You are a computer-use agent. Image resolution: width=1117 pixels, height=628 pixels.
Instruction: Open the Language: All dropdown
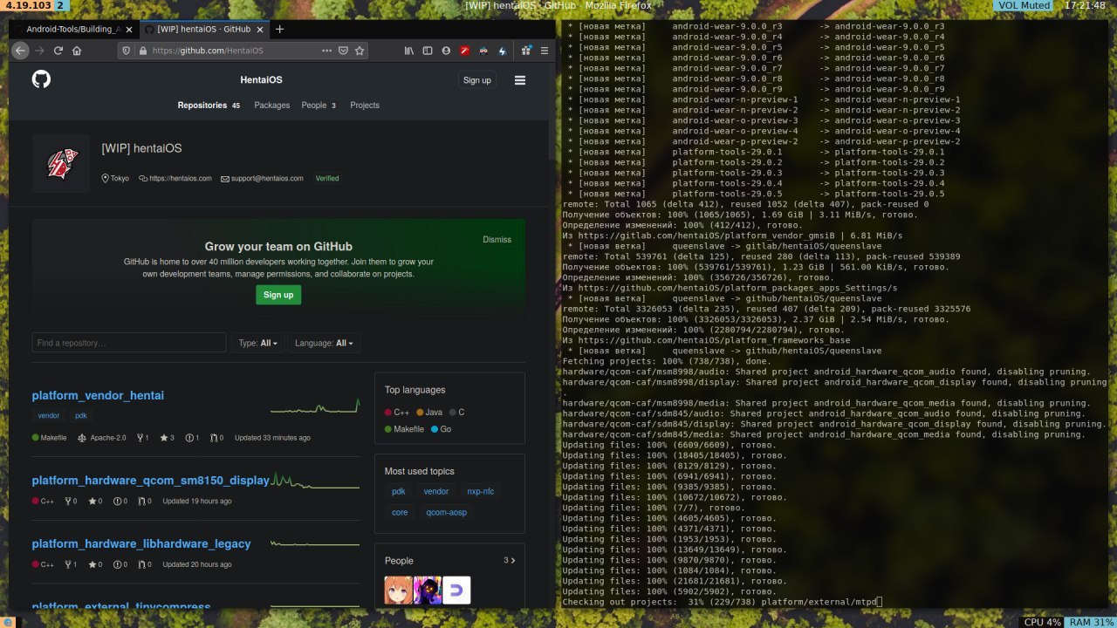(x=324, y=343)
